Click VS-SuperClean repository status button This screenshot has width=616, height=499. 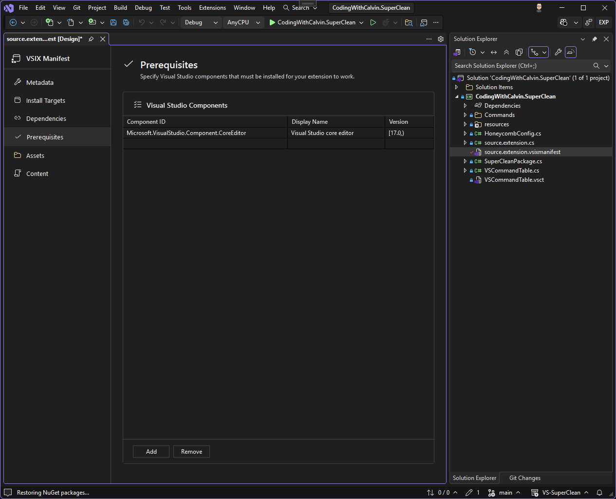(560, 493)
